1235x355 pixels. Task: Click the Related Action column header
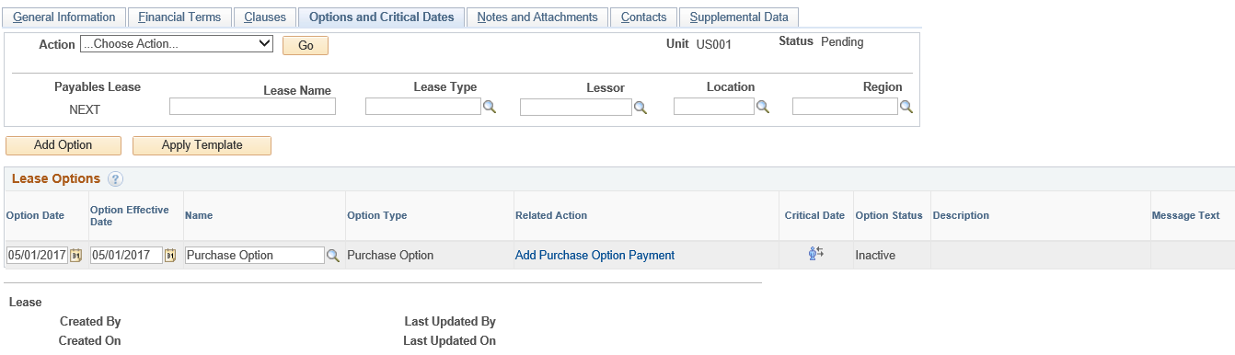[x=551, y=215]
